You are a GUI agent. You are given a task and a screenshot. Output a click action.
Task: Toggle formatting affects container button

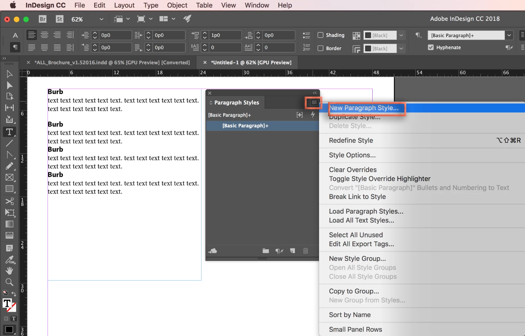coord(6,319)
